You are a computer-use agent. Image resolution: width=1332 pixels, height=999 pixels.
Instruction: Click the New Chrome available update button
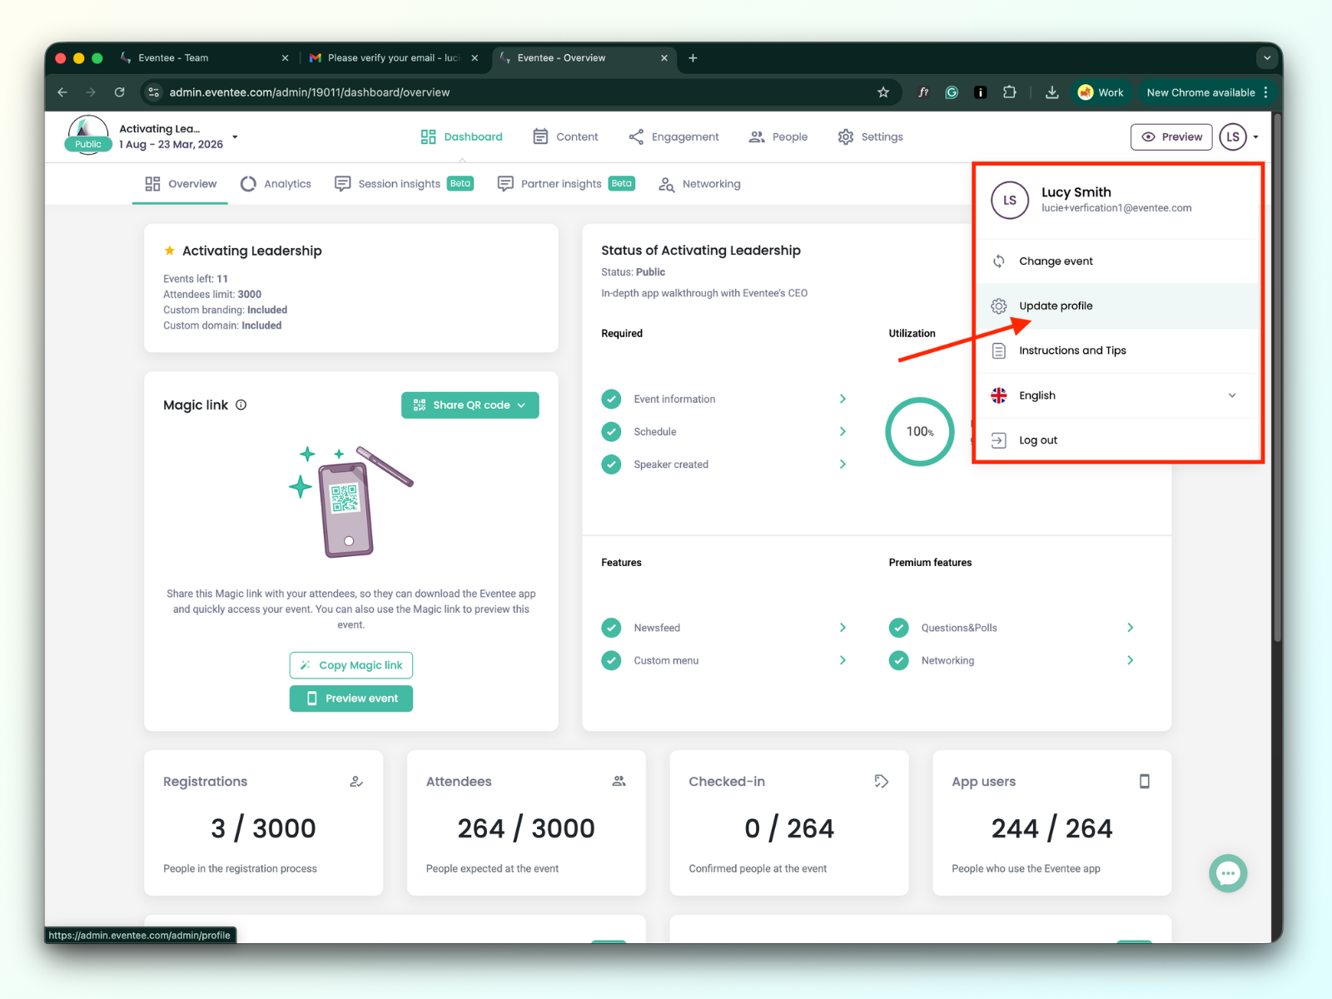click(x=1208, y=92)
